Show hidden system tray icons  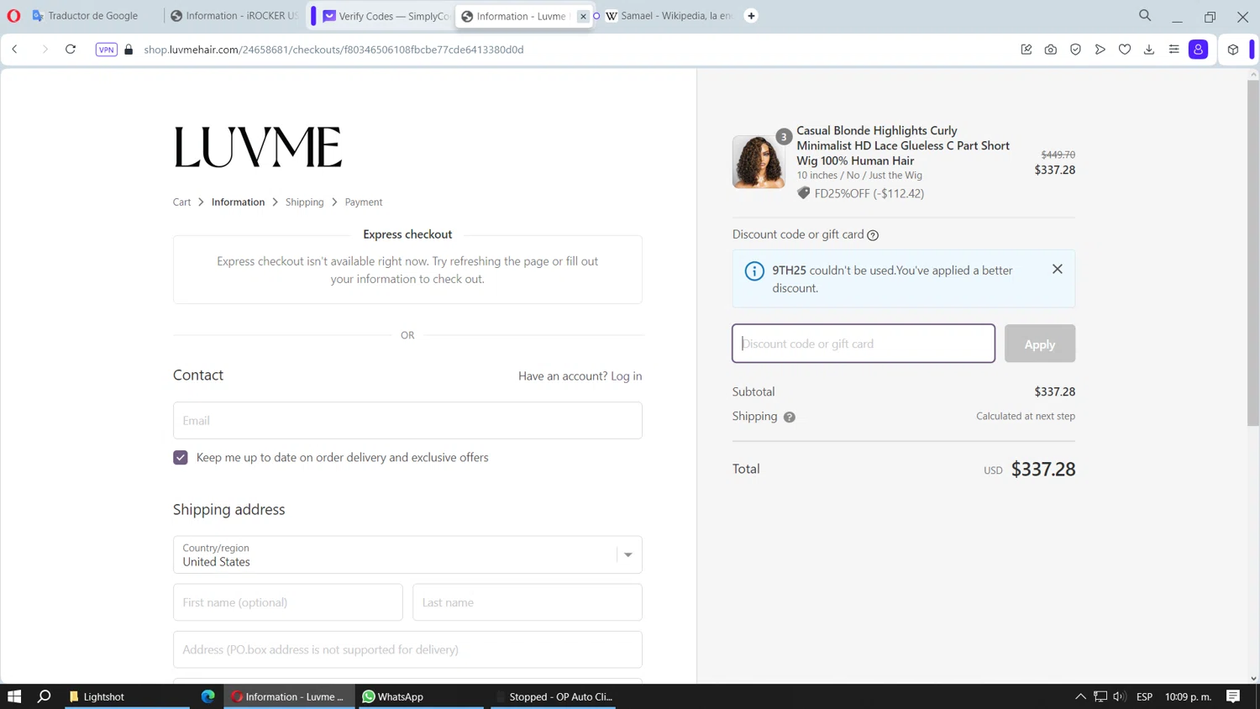(1080, 696)
